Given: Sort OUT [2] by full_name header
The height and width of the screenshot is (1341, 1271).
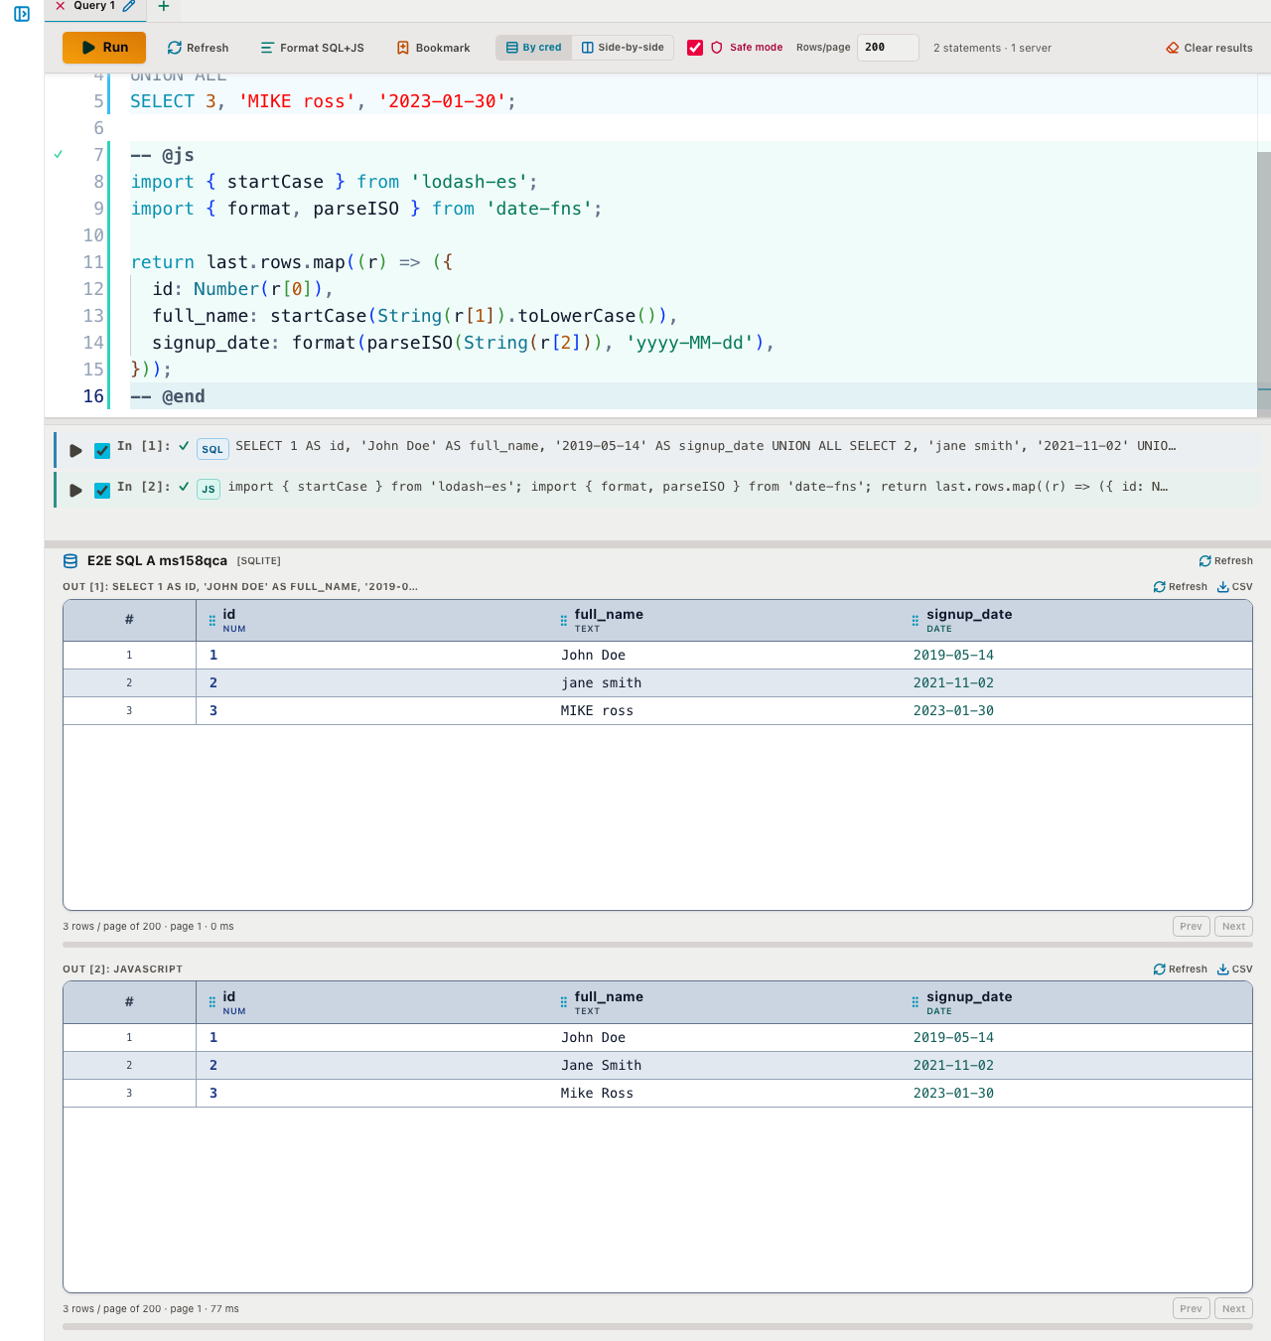Looking at the screenshot, I should click(x=609, y=997).
